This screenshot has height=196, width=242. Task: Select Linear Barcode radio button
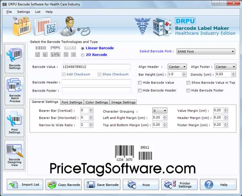tap(83, 48)
